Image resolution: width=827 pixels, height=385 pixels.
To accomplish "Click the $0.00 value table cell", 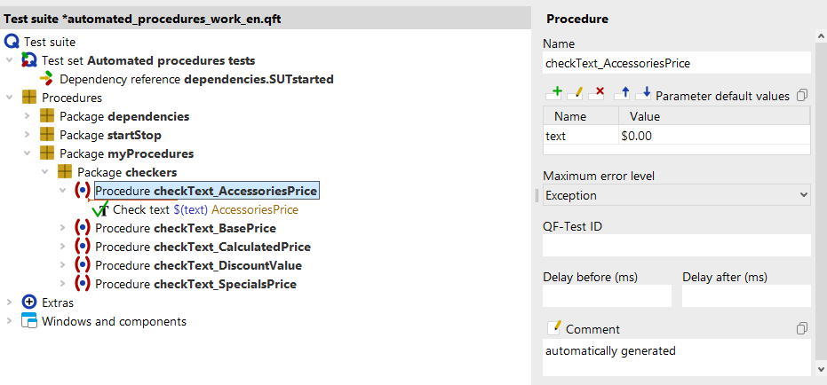I will (714, 136).
